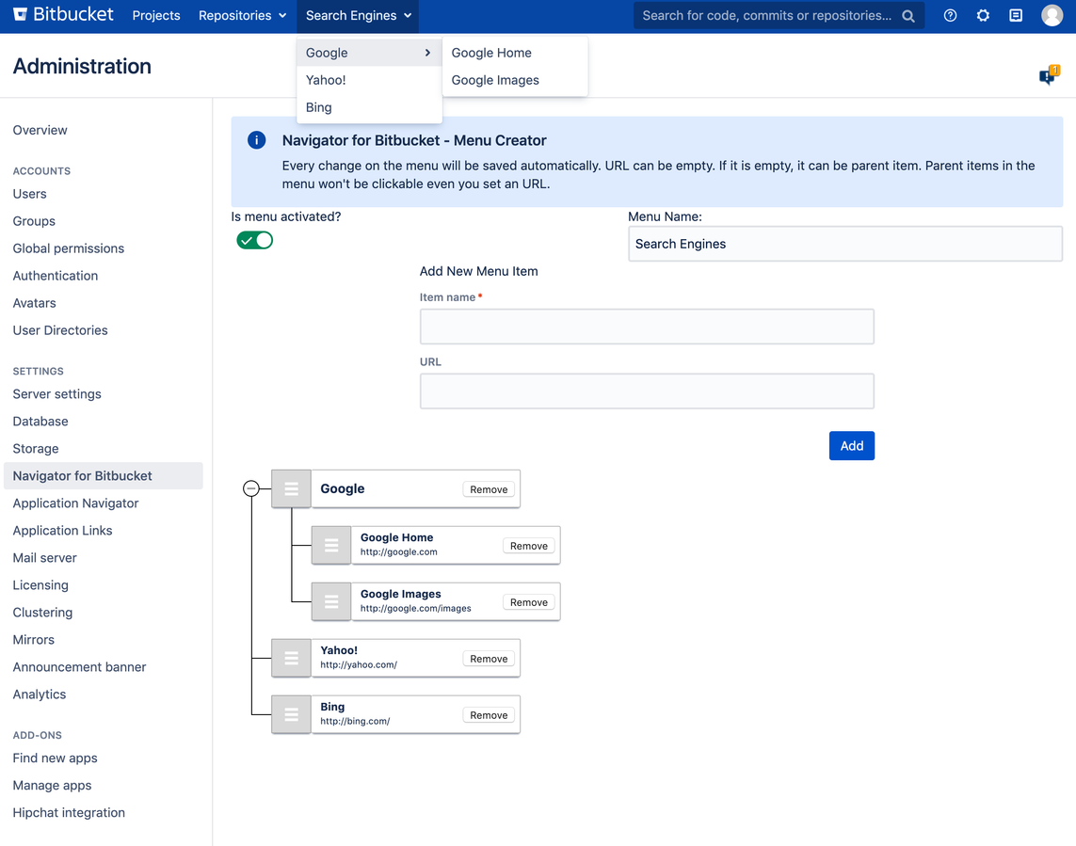1076x846 pixels.
Task: Select Bing in the dropdown menu
Action: tap(369, 107)
